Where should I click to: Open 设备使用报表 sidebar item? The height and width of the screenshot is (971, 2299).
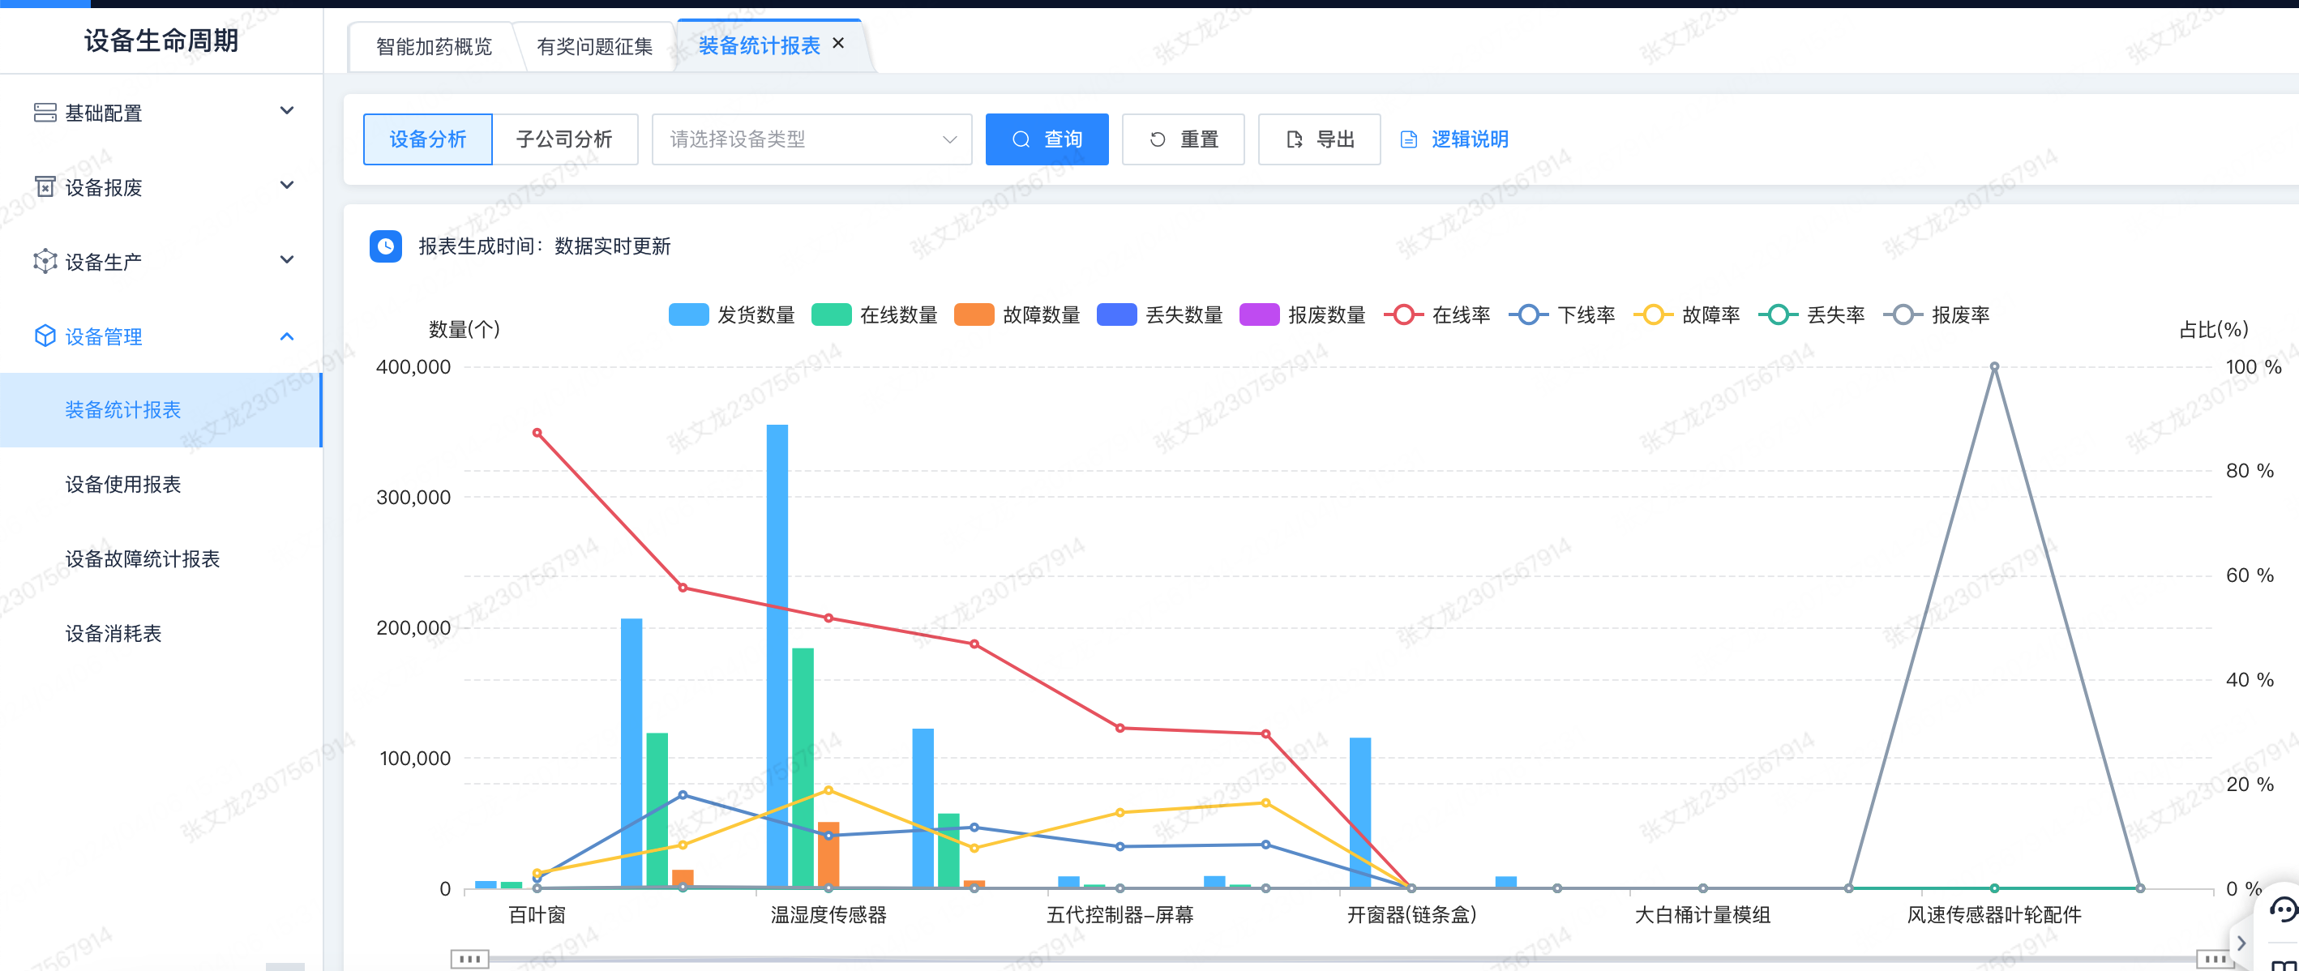[161, 485]
